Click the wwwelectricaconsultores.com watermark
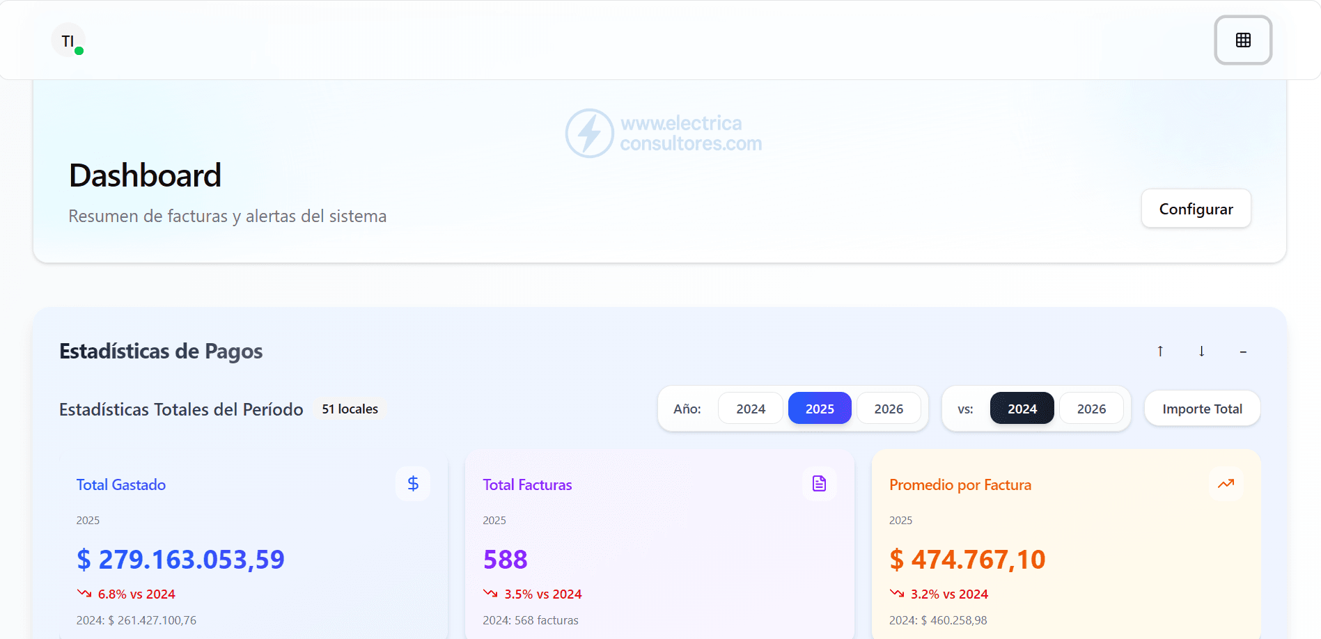This screenshot has width=1321, height=639. tap(664, 134)
